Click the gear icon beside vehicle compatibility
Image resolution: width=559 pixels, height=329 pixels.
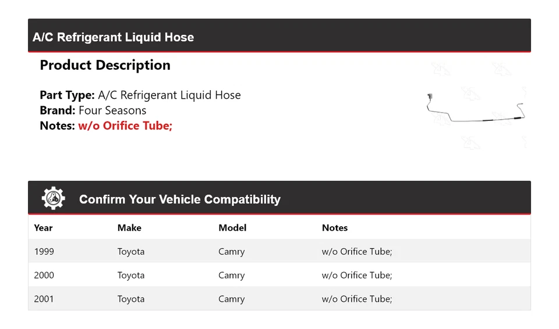(53, 199)
